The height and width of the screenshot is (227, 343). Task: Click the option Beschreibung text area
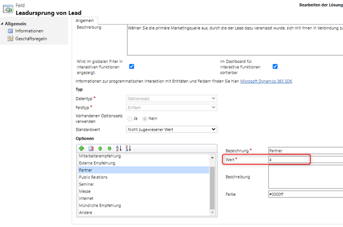(306, 177)
